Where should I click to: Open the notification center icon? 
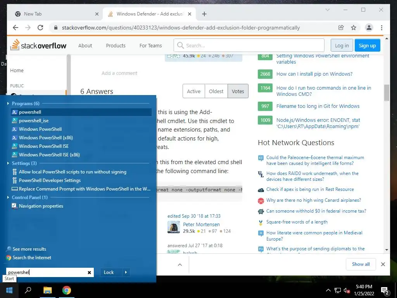pos(385,291)
